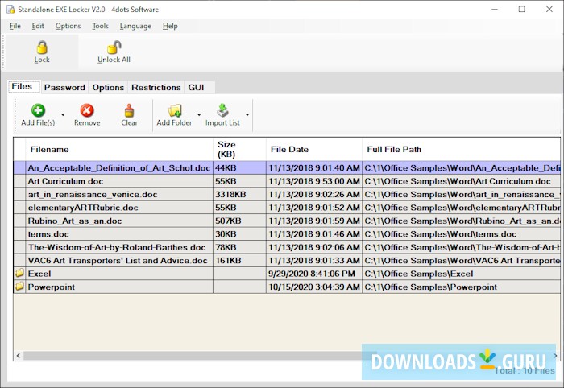Click the red Remove icon
This screenshot has height=388, width=564.
click(x=87, y=110)
